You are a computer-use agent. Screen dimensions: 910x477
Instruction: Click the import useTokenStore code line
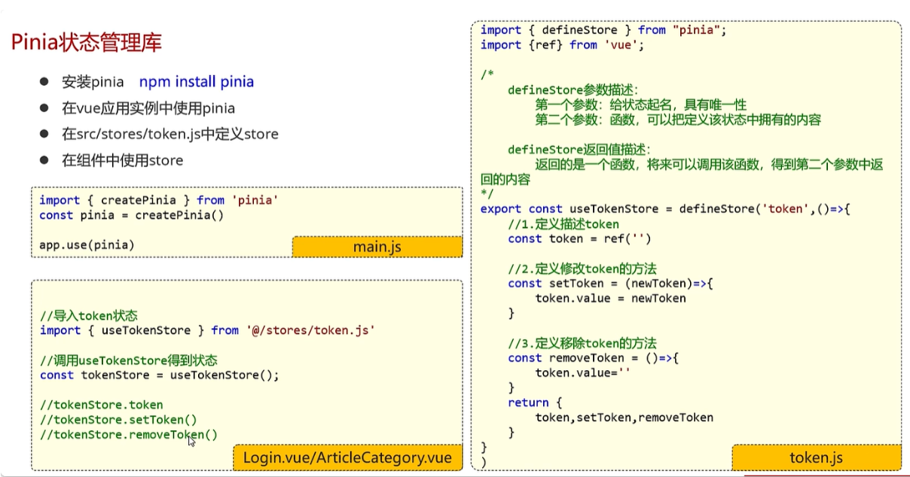click(x=207, y=330)
